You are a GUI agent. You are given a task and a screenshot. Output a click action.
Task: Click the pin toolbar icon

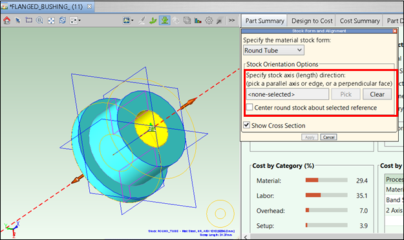(220, 21)
